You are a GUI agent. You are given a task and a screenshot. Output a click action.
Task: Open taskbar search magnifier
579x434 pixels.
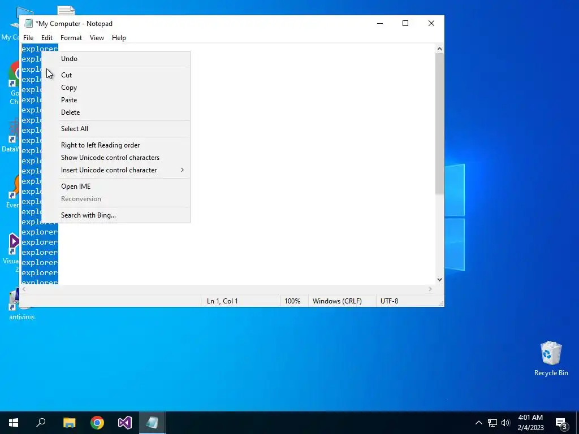41,423
